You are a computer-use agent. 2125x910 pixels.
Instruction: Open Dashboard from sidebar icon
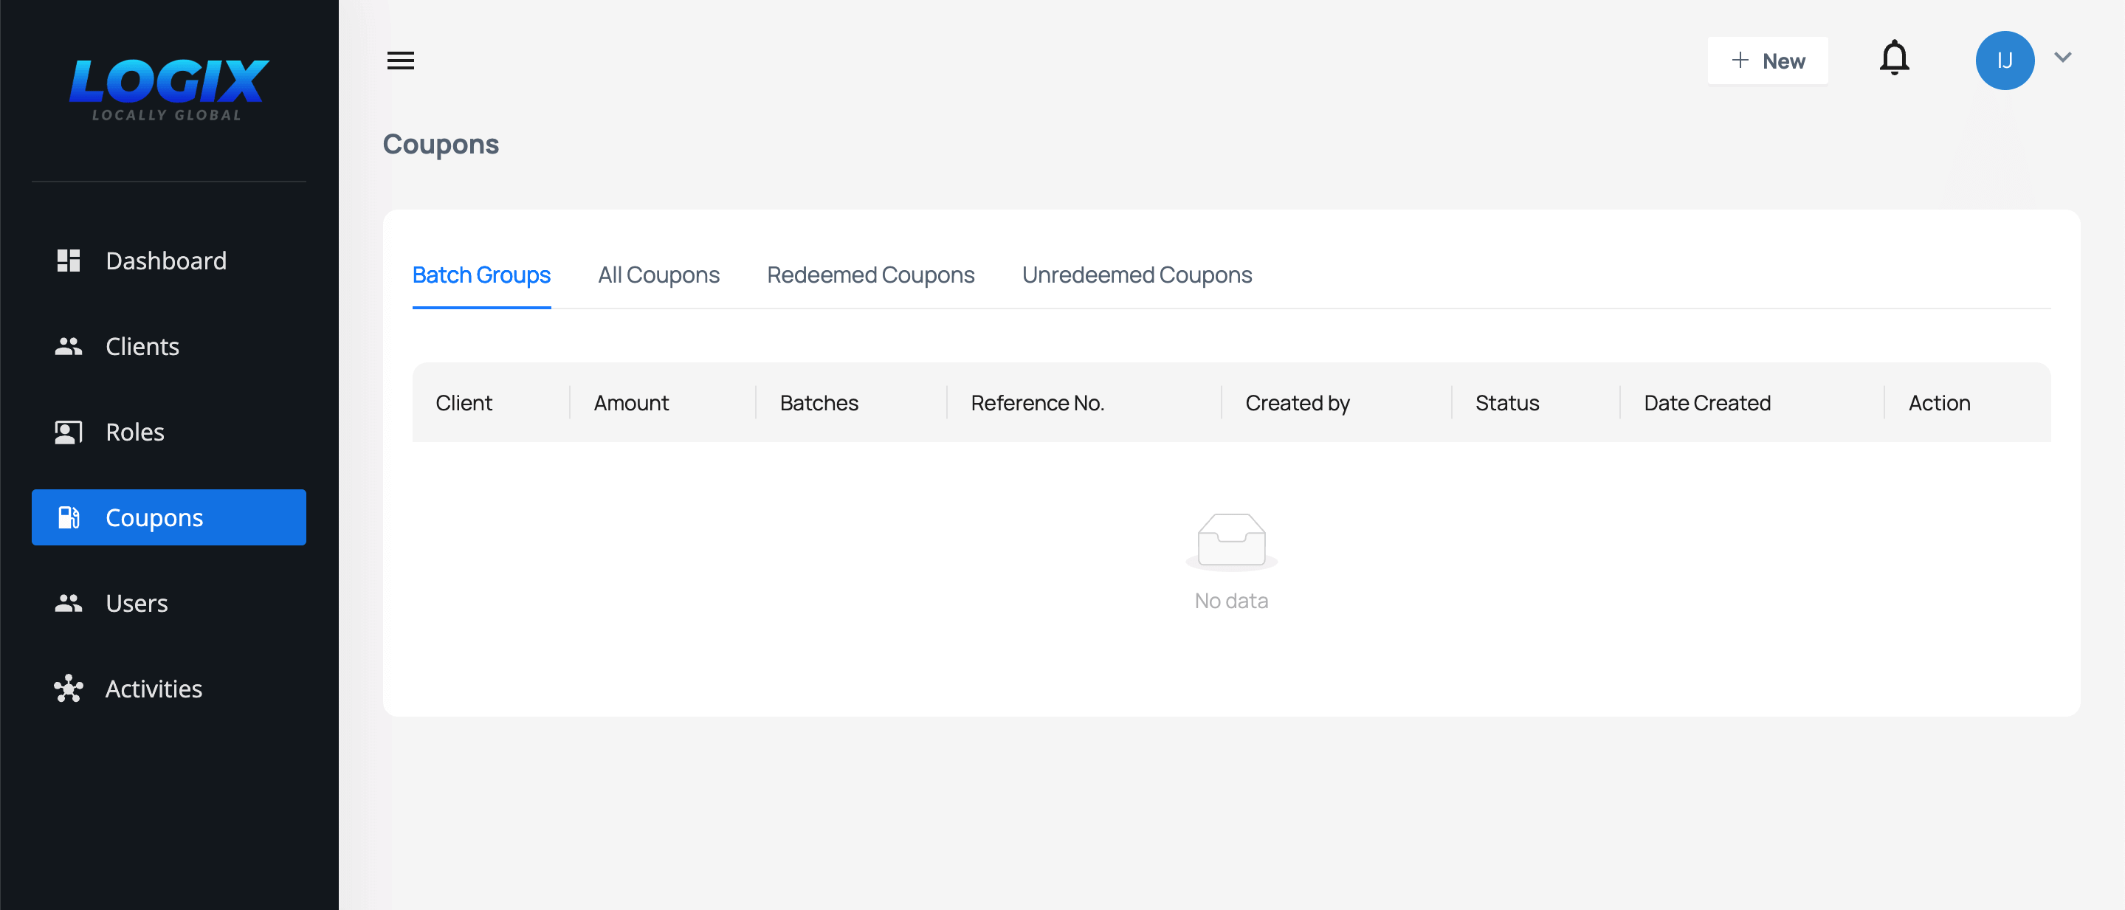click(69, 261)
